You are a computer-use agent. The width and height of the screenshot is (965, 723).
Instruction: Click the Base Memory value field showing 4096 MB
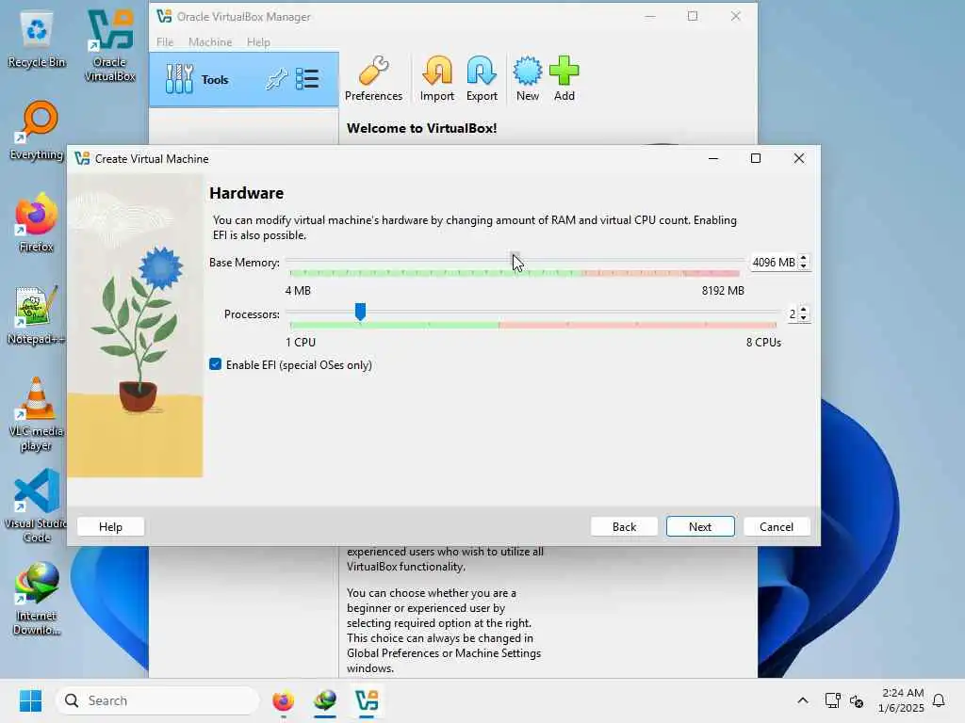(x=773, y=263)
